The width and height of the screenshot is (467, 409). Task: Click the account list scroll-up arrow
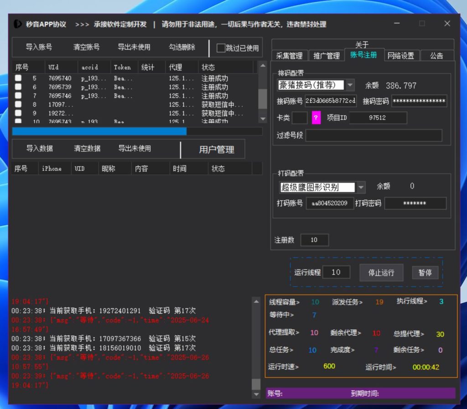pos(263,67)
